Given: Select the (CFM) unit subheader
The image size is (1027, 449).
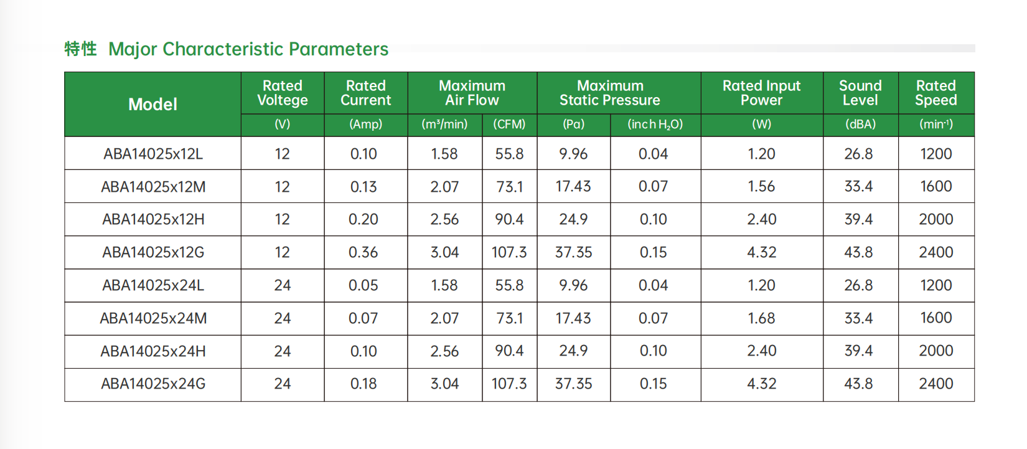Looking at the screenshot, I should click(x=509, y=125).
